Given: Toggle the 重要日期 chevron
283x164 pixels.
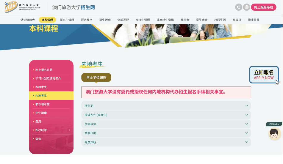Looking at the screenshot, I should pos(246,133).
